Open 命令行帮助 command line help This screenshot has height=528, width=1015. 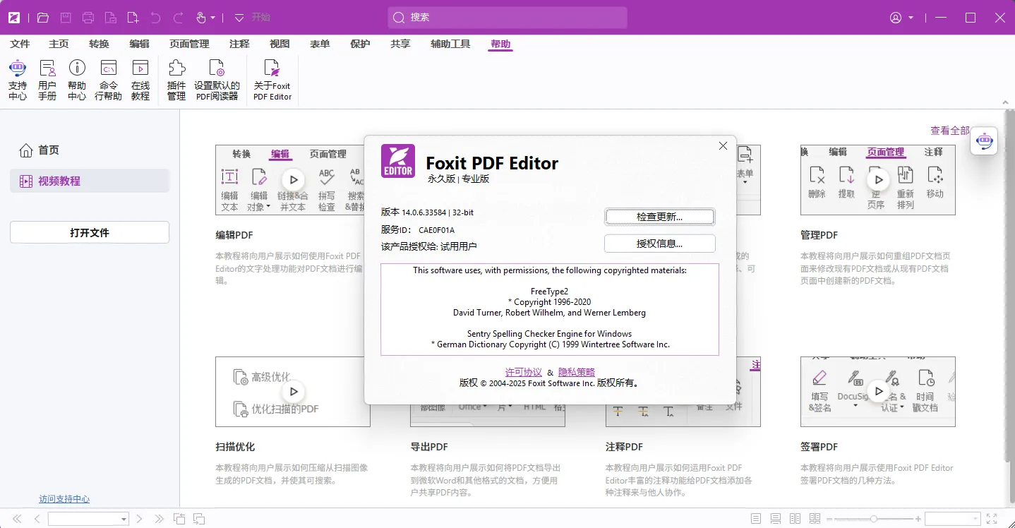pyautogui.click(x=108, y=80)
